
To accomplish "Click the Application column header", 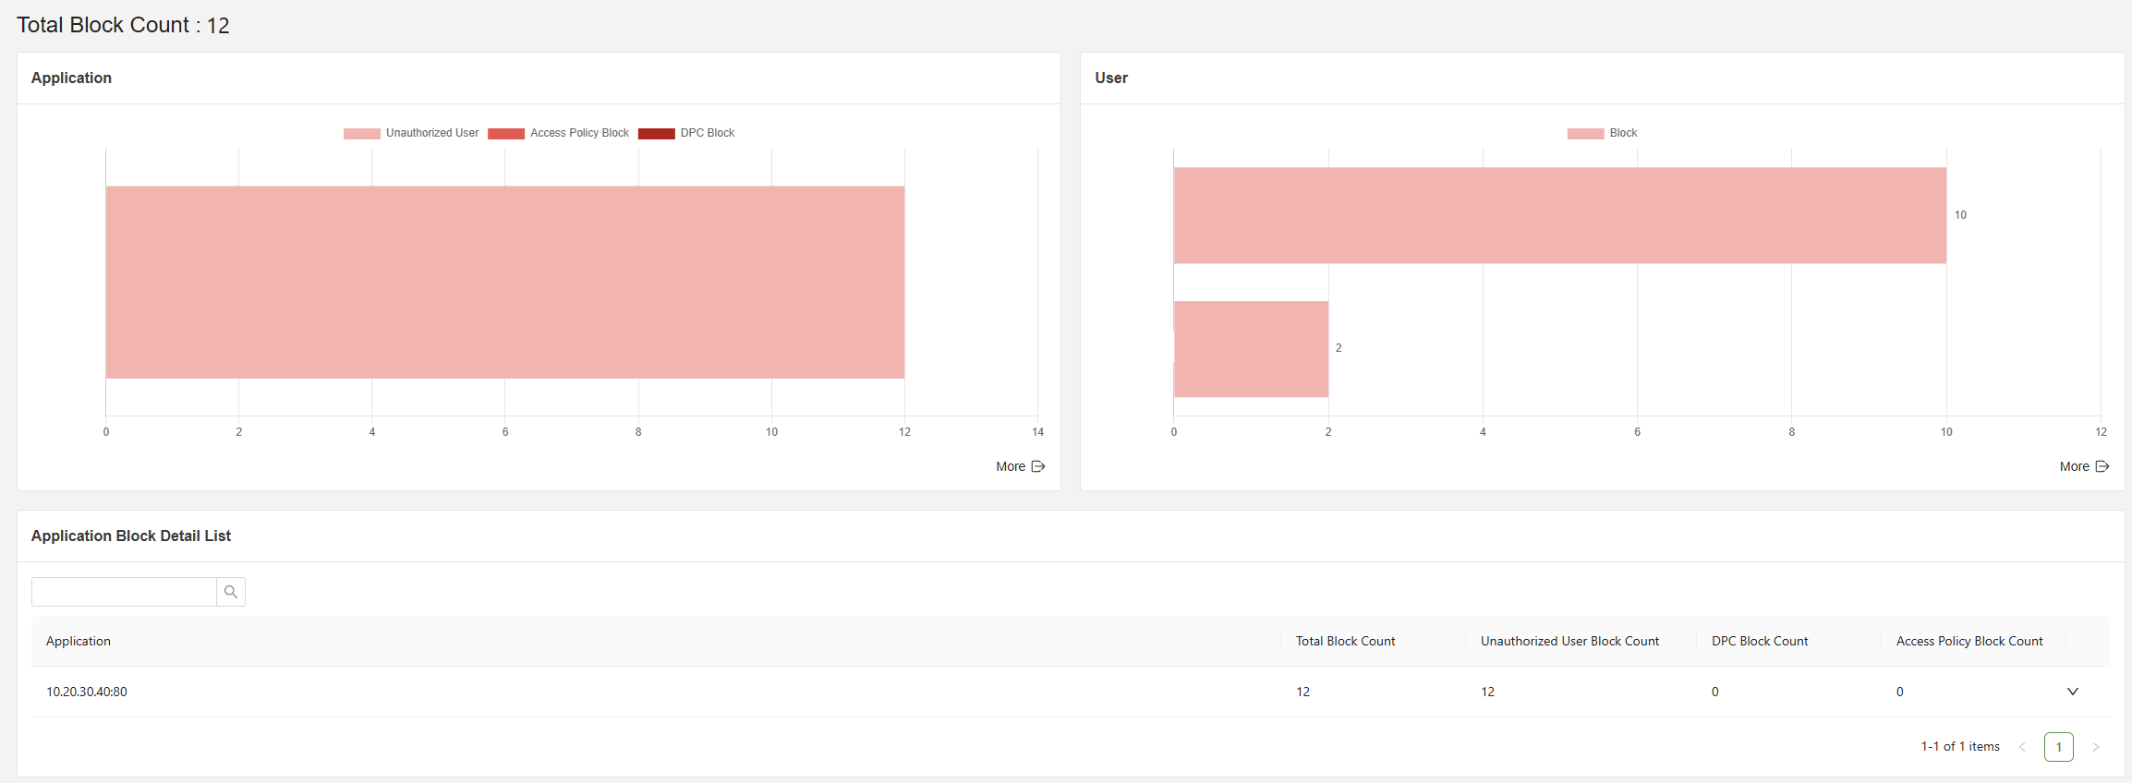I will point(79,641).
